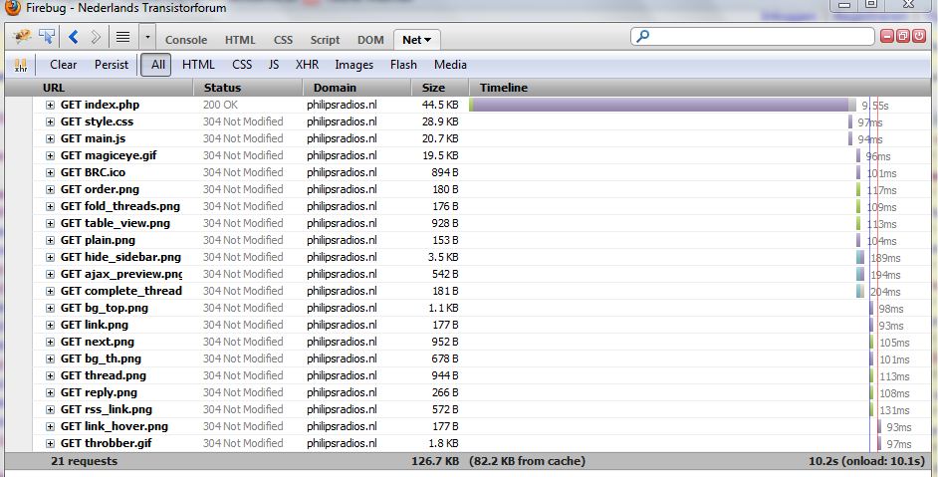Screen dimensions: 938x477
Task: Expand the GET style.css request
Action: click(x=50, y=121)
